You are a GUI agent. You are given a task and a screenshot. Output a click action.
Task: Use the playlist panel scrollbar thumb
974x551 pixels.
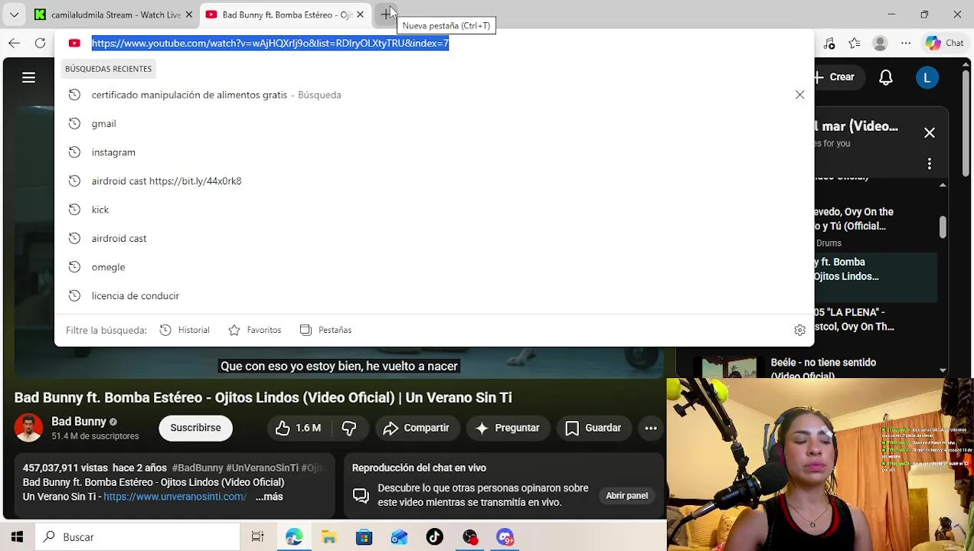click(943, 228)
